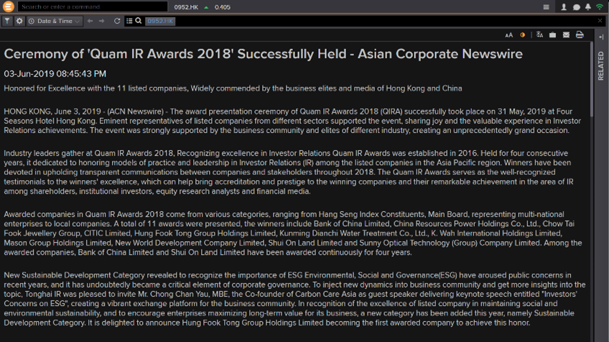Open the list view icon in the search field

click(x=129, y=21)
